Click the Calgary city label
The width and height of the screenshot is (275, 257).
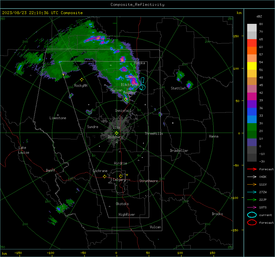coord(119,180)
